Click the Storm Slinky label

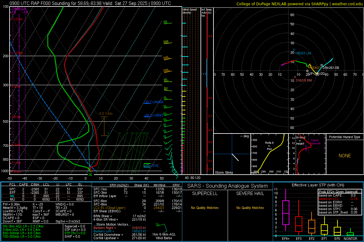(224, 172)
